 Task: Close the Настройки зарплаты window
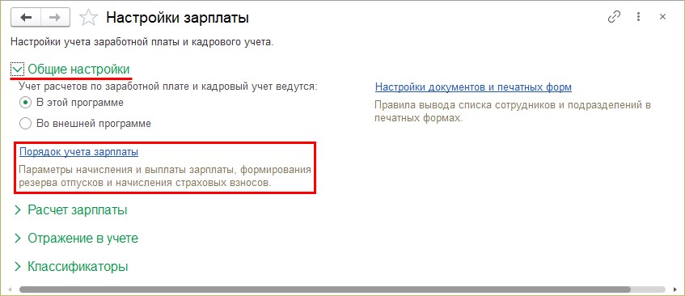[662, 18]
